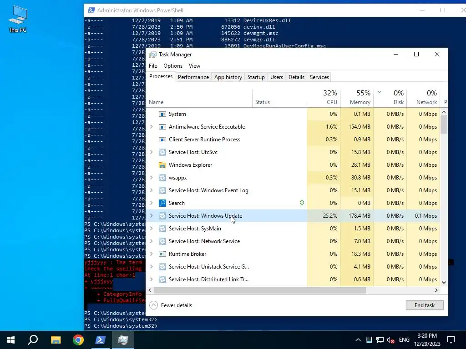This screenshot has width=466, height=349.
Task: Open the This PC desktop icon
Action: [x=18, y=19]
